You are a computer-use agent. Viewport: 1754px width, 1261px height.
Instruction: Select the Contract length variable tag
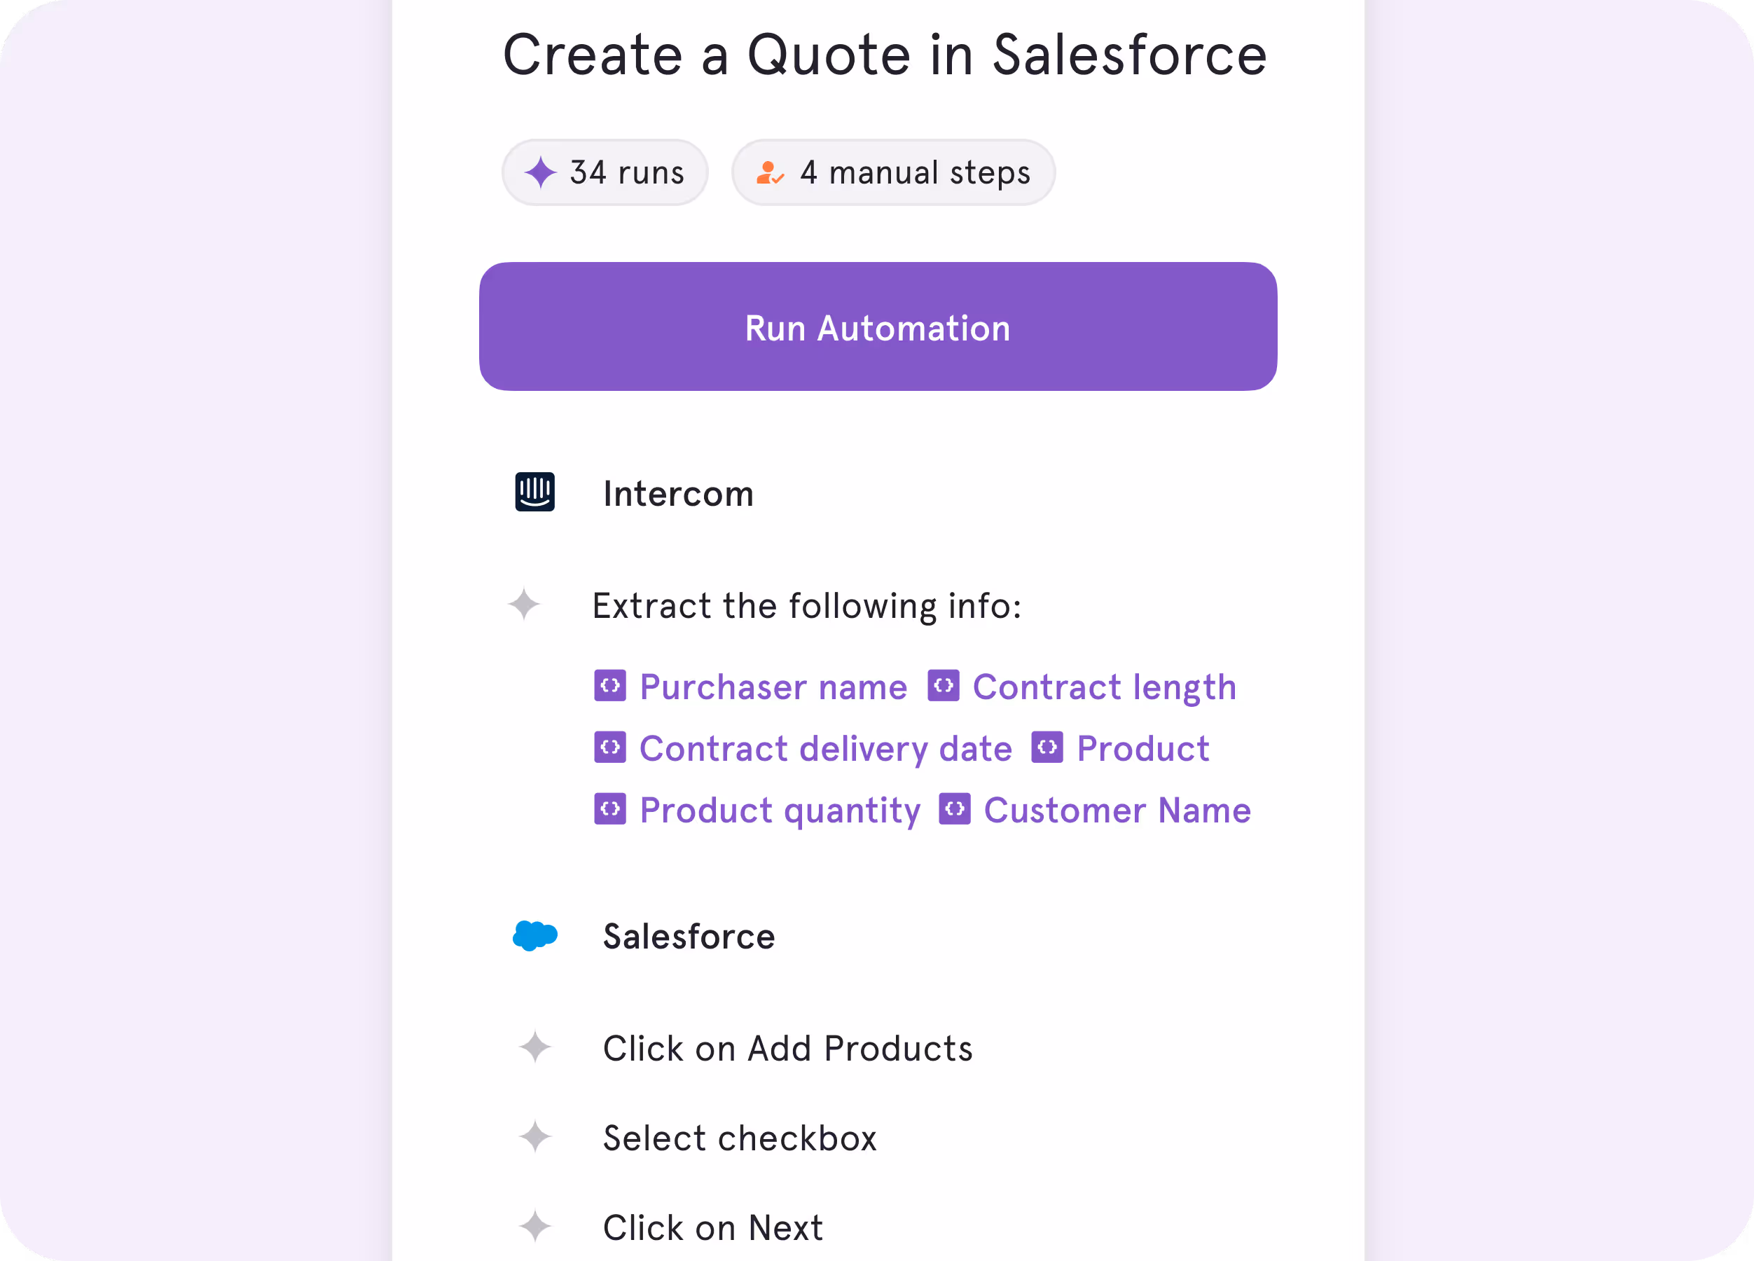(1082, 687)
